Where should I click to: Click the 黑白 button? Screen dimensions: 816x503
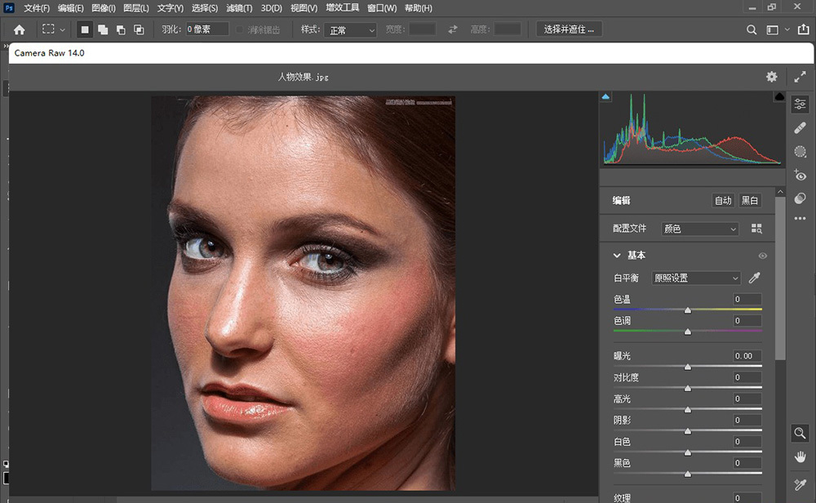pyautogui.click(x=749, y=201)
